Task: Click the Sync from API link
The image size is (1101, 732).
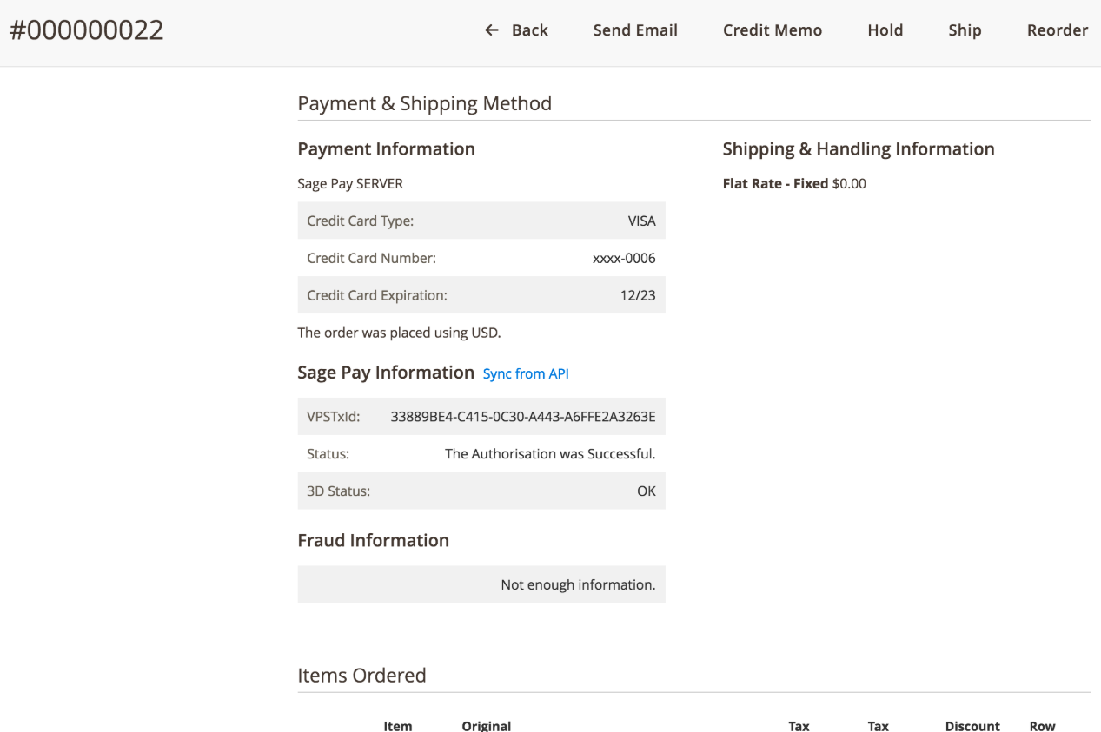Action: 526,373
